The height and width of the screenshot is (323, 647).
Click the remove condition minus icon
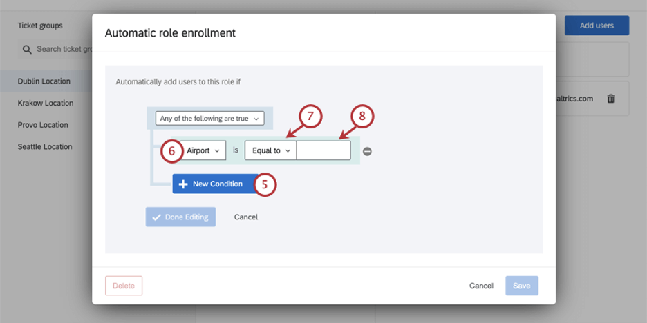368,151
